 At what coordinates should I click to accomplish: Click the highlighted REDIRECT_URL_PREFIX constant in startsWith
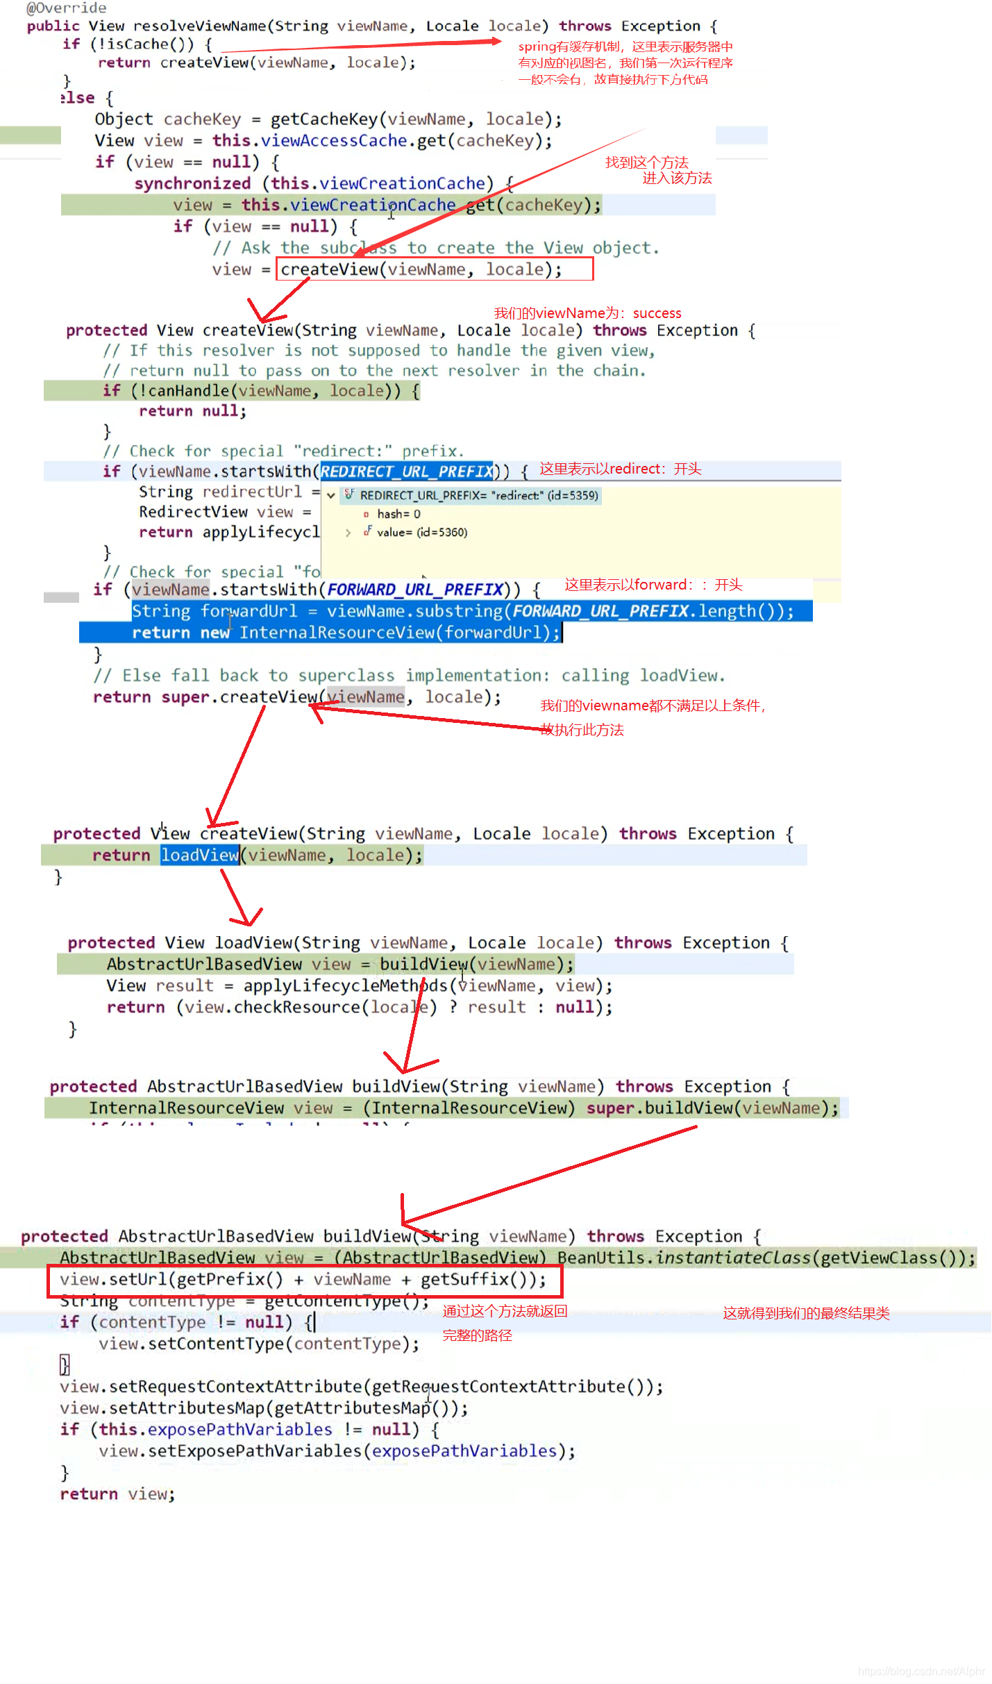[x=407, y=472]
